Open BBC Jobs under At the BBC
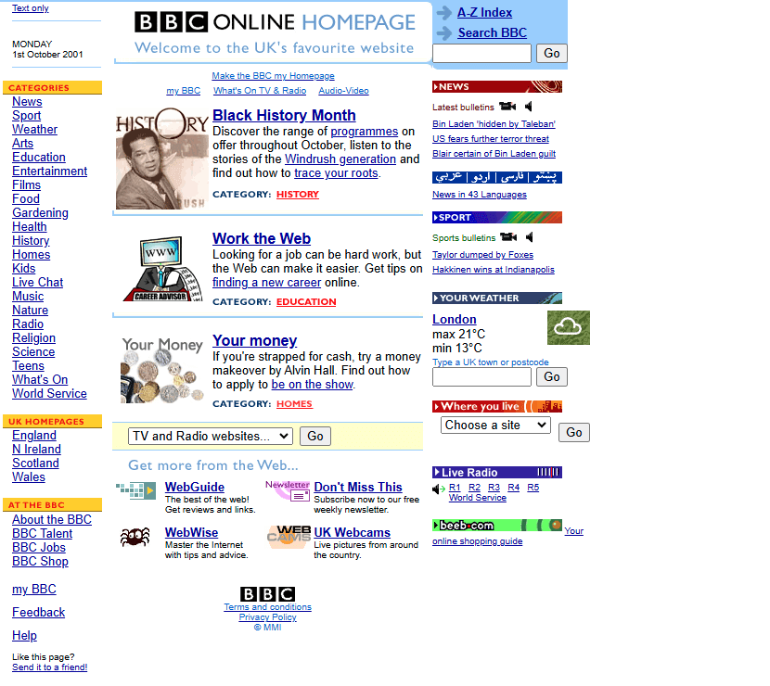The width and height of the screenshot is (770, 686). [39, 548]
